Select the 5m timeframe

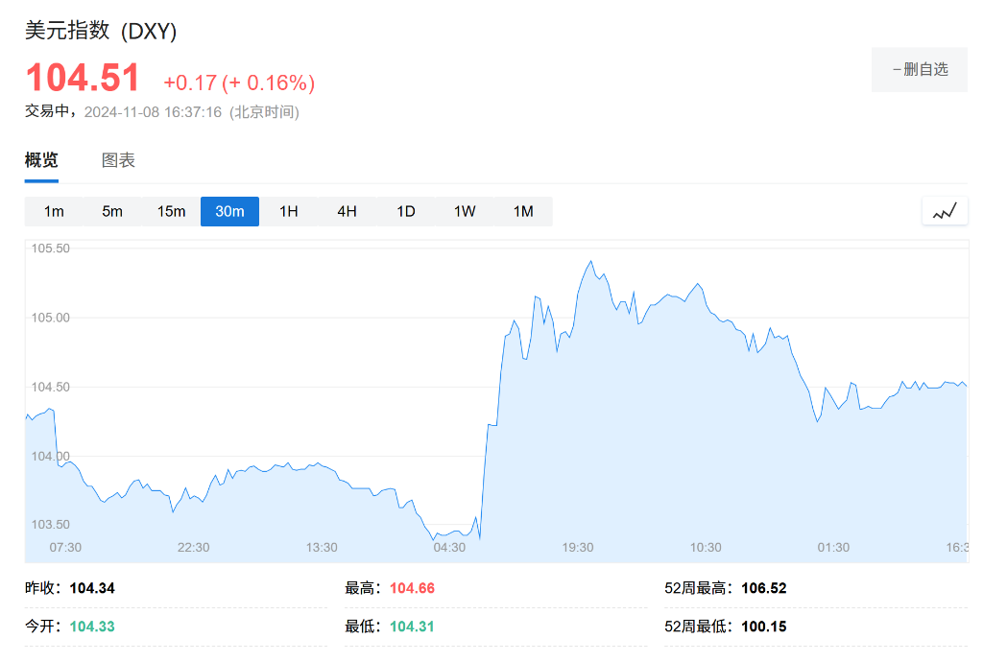point(112,211)
